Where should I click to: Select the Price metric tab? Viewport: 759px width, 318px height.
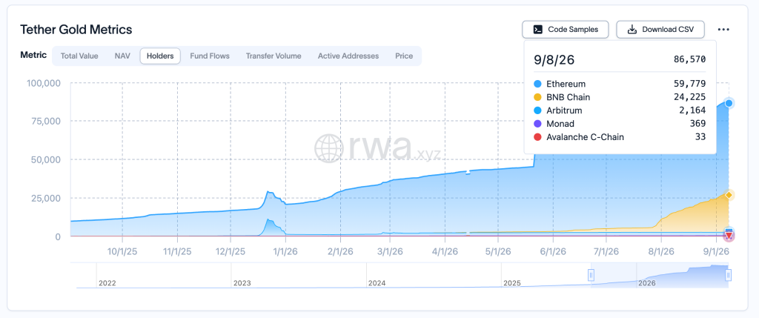pos(404,56)
